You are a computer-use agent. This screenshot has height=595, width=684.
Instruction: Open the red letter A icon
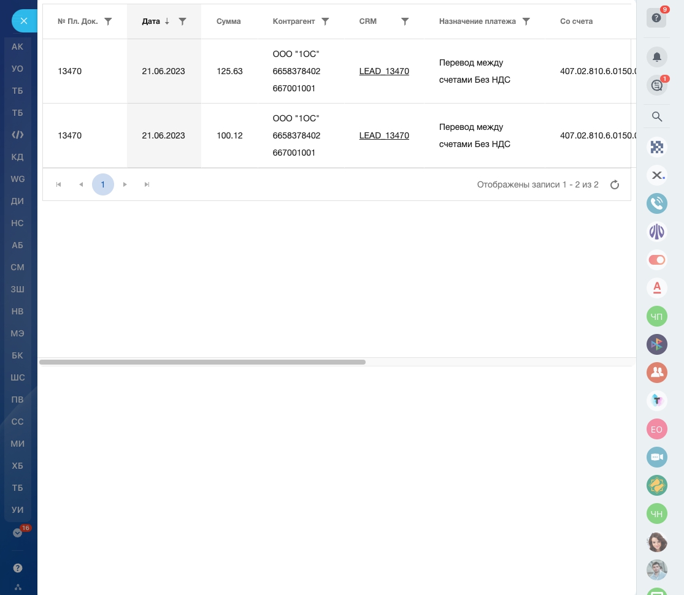point(657,288)
